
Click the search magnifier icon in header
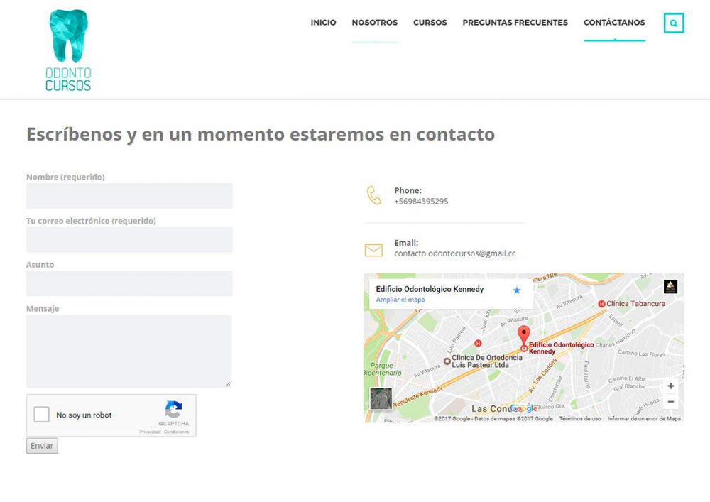[x=673, y=23]
